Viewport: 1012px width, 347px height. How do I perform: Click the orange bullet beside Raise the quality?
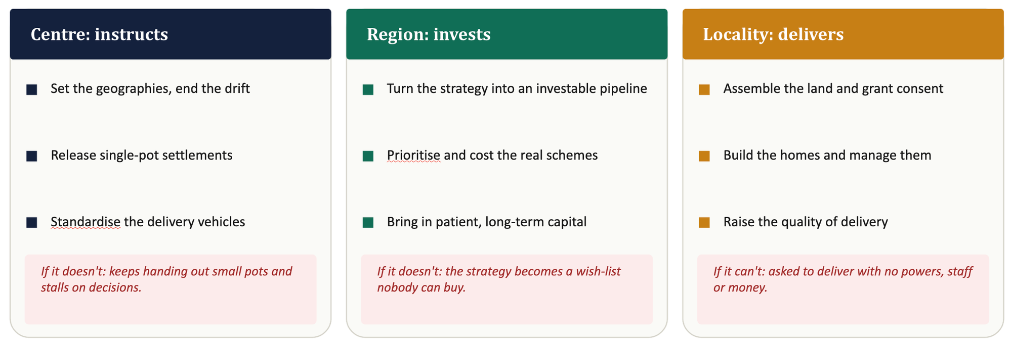pos(704,223)
